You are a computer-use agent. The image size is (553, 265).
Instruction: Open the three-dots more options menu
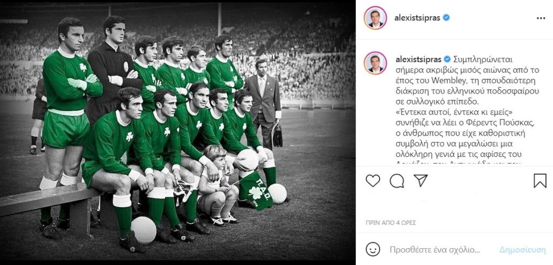[x=541, y=18]
